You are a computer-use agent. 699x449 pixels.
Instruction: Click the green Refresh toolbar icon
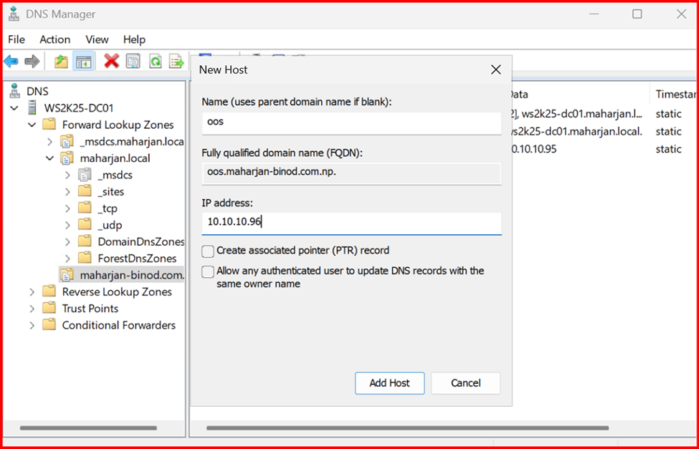click(x=155, y=62)
